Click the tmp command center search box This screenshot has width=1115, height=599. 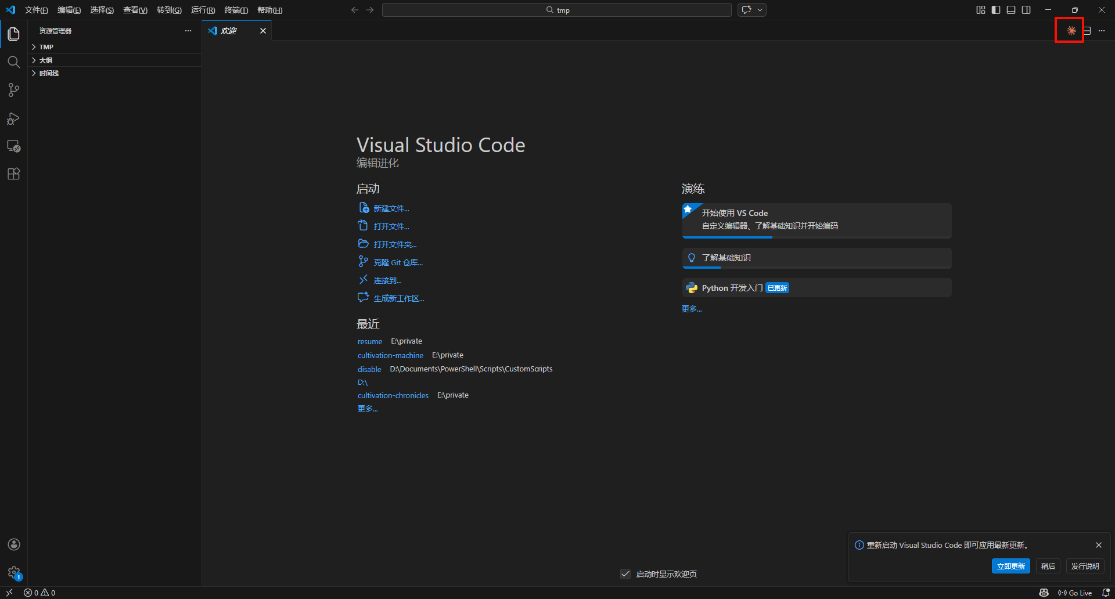(x=557, y=10)
